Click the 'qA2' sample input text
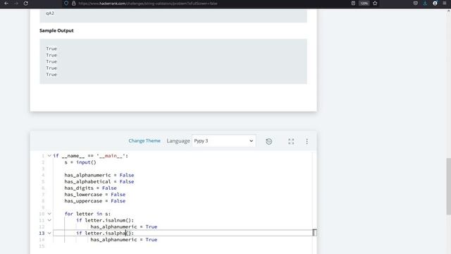This screenshot has width=451, height=254. tap(50, 13)
